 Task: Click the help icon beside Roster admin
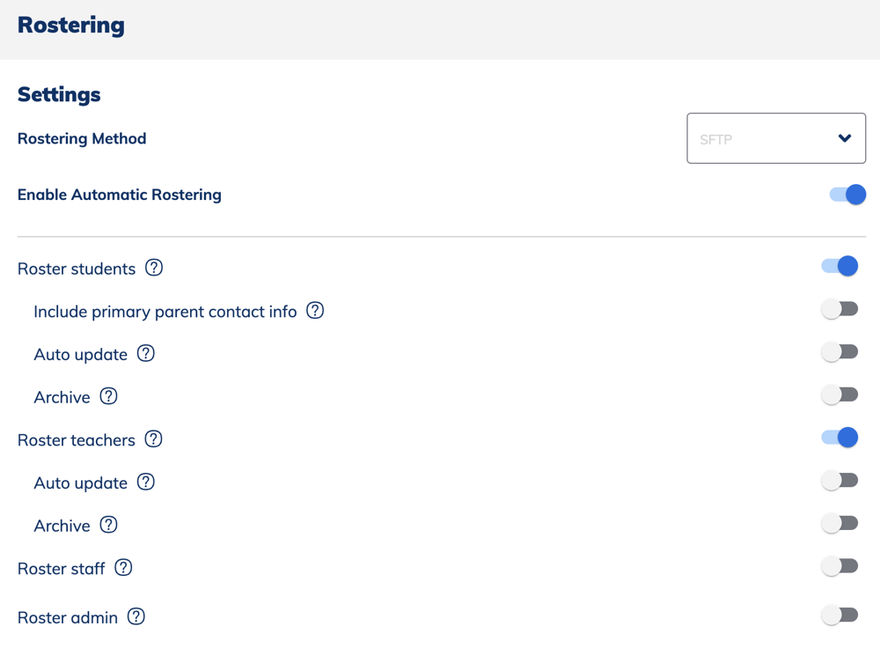[136, 617]
